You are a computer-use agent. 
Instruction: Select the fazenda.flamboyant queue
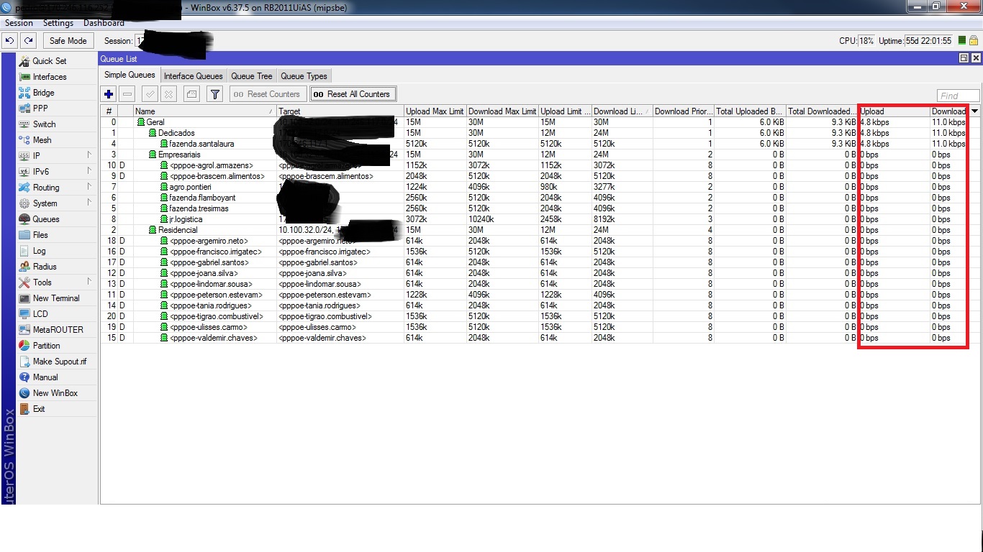coord(202,198)
